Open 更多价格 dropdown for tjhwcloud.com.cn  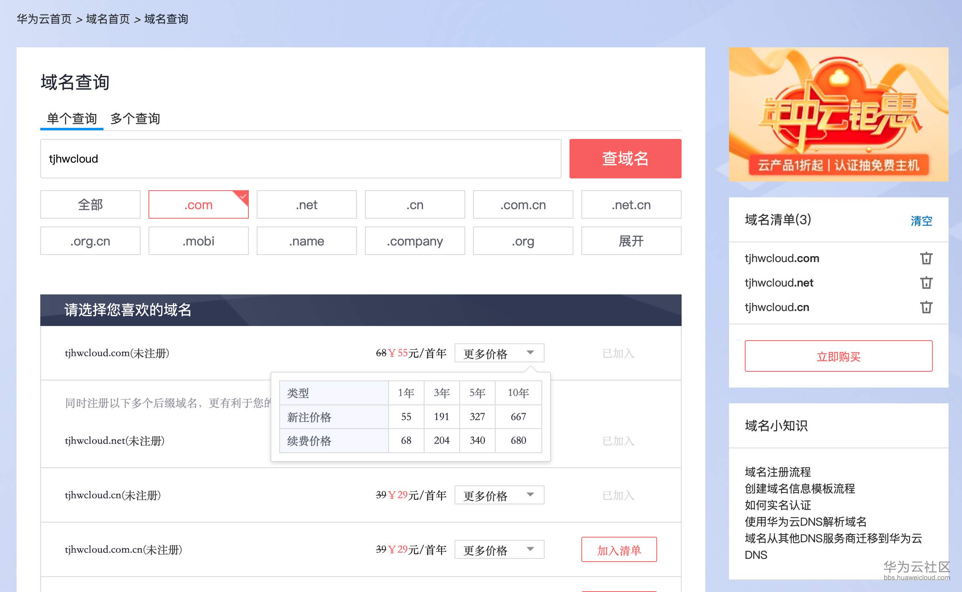point(499,549)
